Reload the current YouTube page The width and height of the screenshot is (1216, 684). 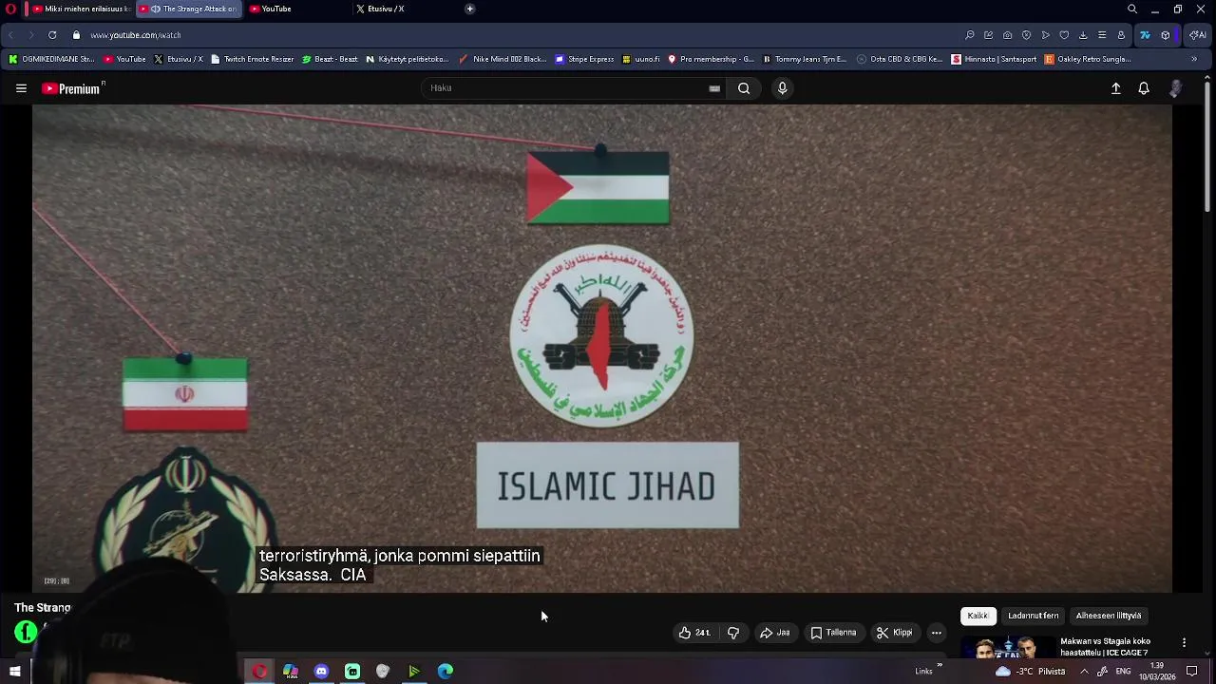click(x=52, y=35)
